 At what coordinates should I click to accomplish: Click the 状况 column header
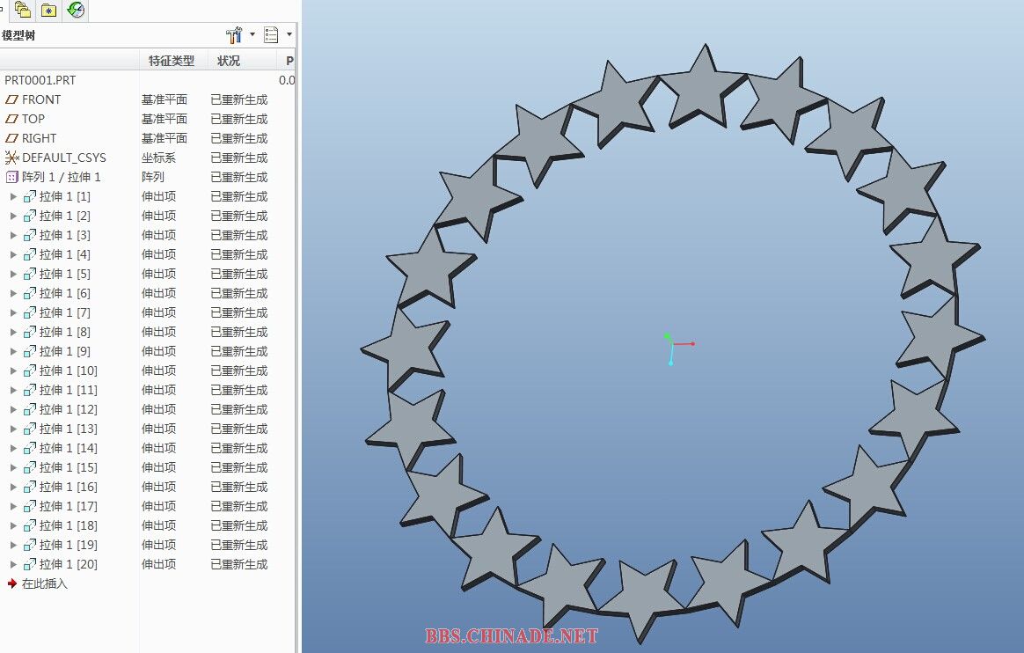[x=229, y=61]
